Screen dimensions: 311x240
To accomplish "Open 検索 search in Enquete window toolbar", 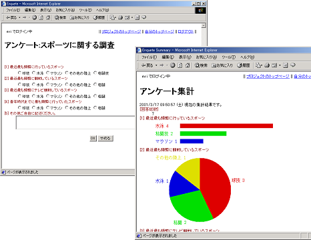I will coord(60,17).
